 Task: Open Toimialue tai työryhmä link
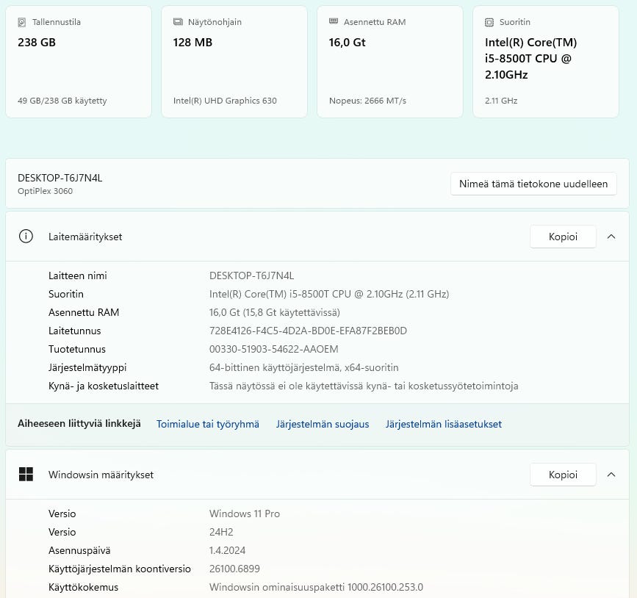208,424
